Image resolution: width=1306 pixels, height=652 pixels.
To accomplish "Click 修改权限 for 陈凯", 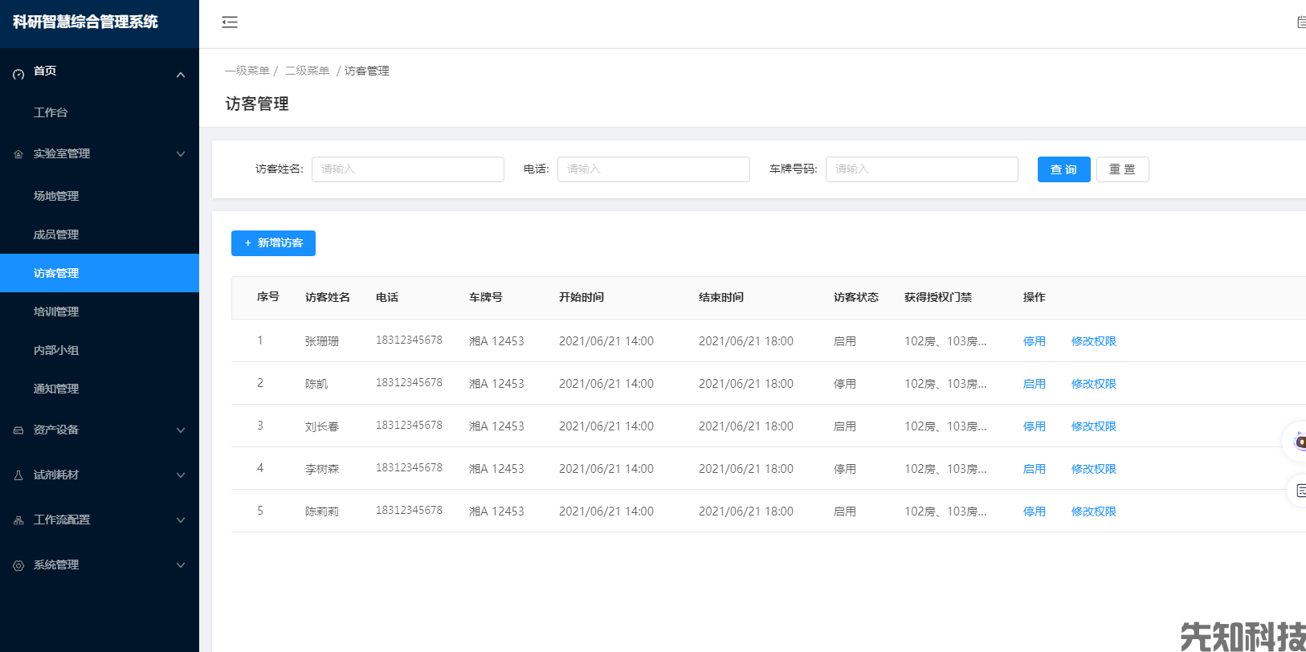I will coord(1093,384).
